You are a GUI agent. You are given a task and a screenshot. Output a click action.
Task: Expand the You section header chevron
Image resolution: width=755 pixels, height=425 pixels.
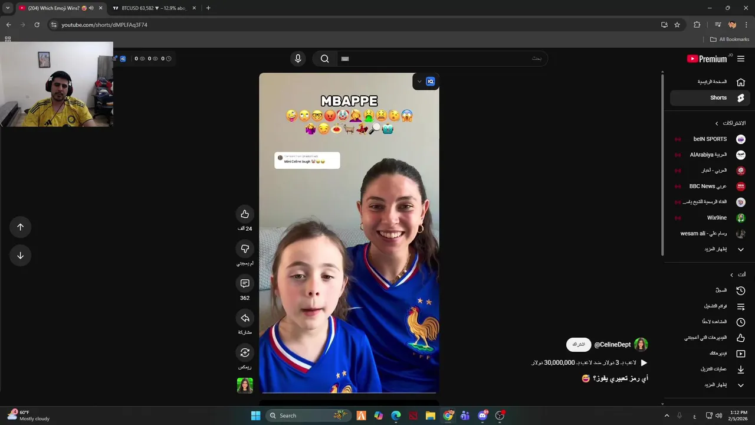click(x=731, y=274)
